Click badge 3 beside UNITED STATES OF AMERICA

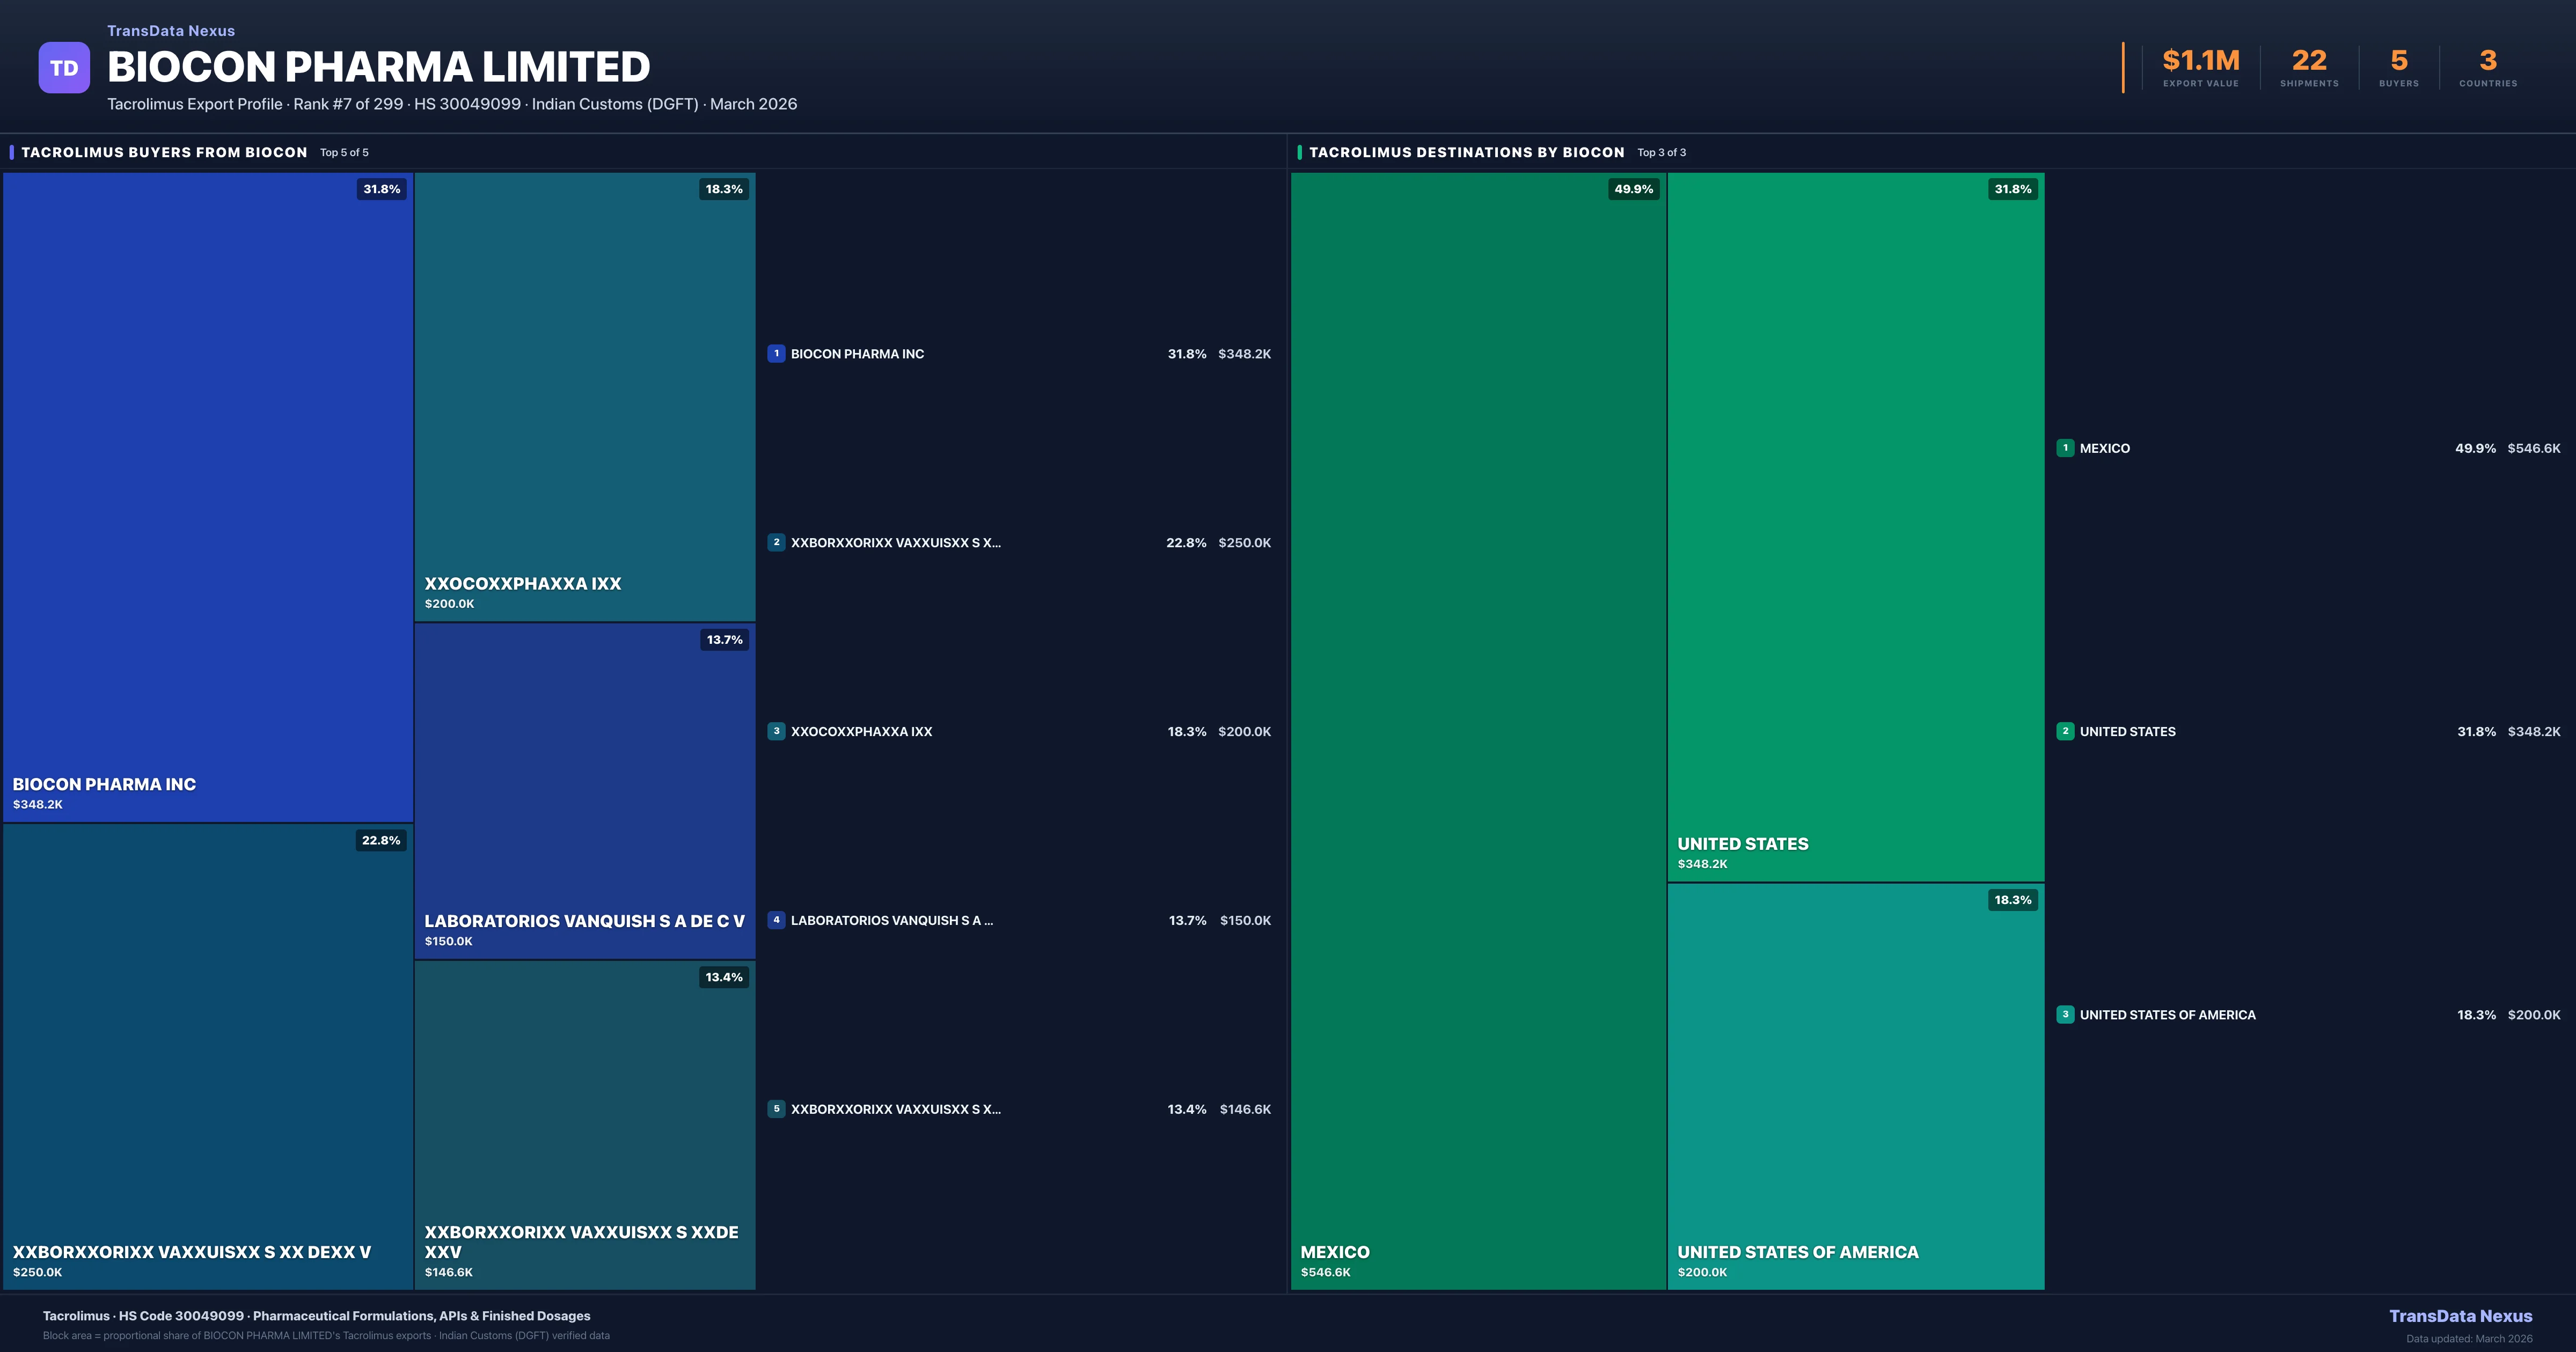click(x=2065, y=1014)
